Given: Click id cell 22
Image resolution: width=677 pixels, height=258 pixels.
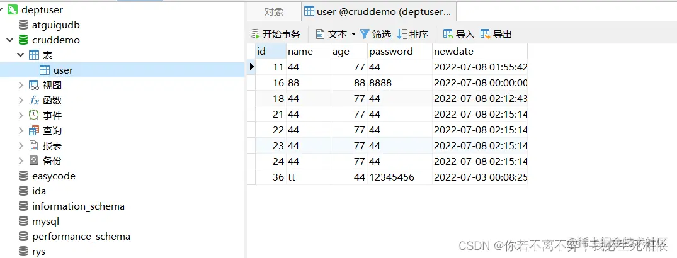Looking at the screenshot, I should (271, 130).
